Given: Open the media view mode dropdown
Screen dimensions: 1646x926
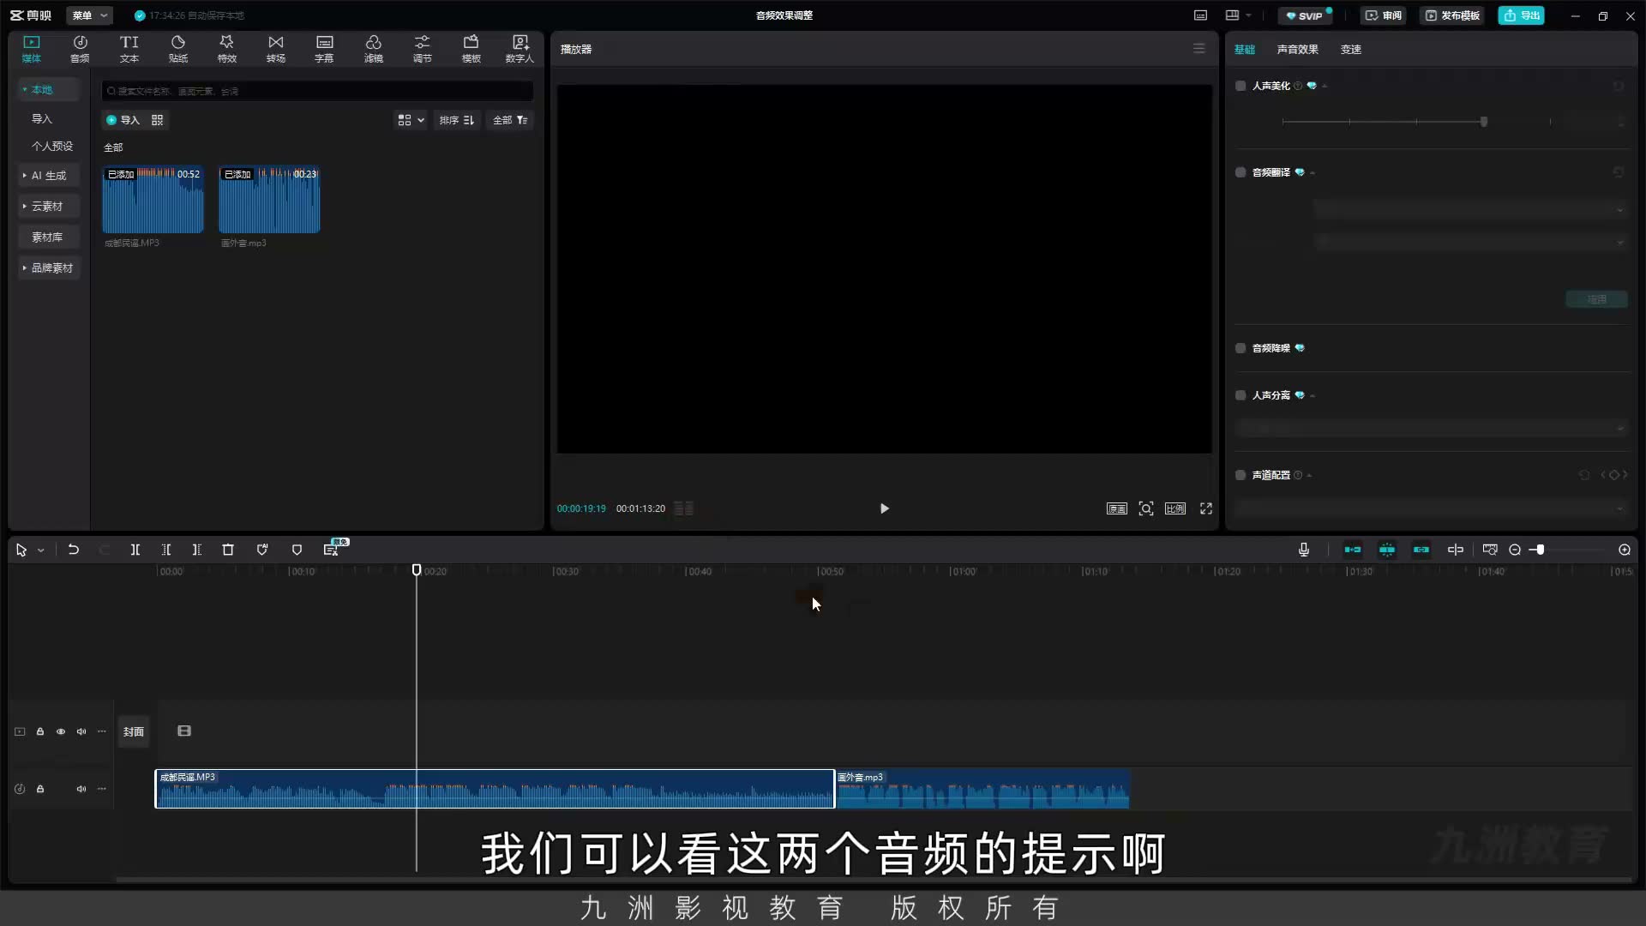Looking at the screenshot, I should coord(411,120).
